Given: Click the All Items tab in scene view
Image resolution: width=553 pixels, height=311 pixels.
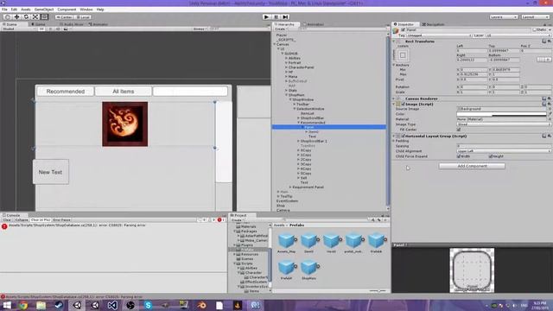Looking at the screenshot, I should [x=123, y=92].
